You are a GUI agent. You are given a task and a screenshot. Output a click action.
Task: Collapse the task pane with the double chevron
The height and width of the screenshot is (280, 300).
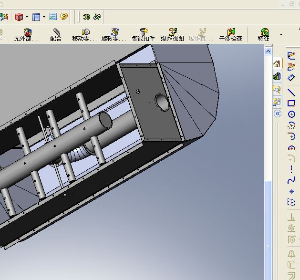(x=278, y=114)
